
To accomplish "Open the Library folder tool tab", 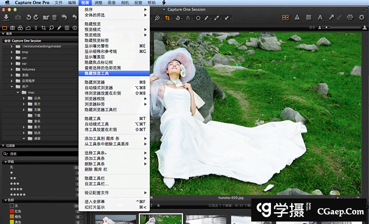I will coord(5,27).
